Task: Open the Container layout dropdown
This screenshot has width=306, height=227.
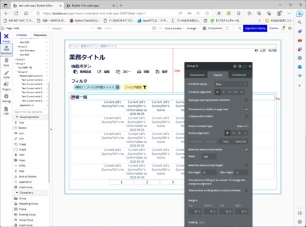Action: [231, 84]
